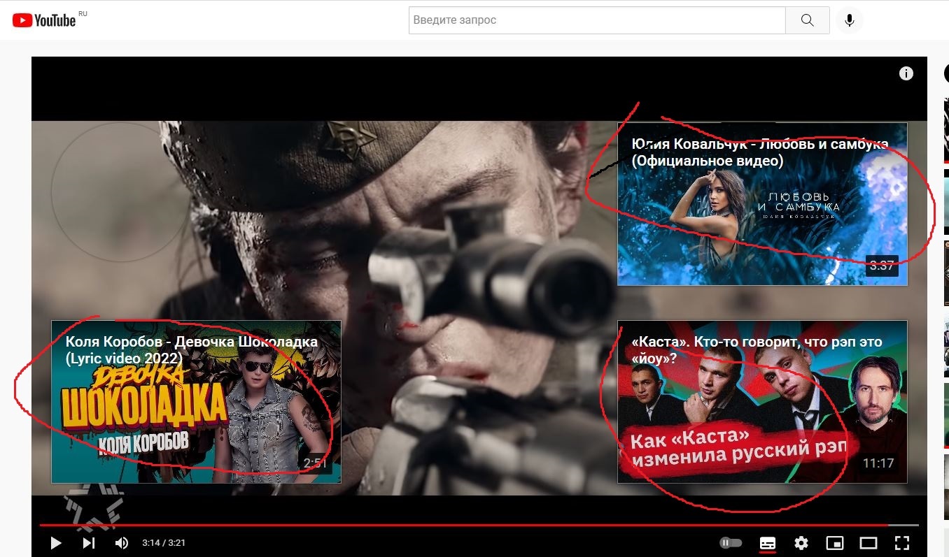Open the YouTube home logo

pos(44,20)
